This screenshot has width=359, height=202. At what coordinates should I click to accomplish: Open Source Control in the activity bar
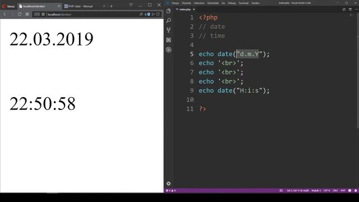(169, 30)
